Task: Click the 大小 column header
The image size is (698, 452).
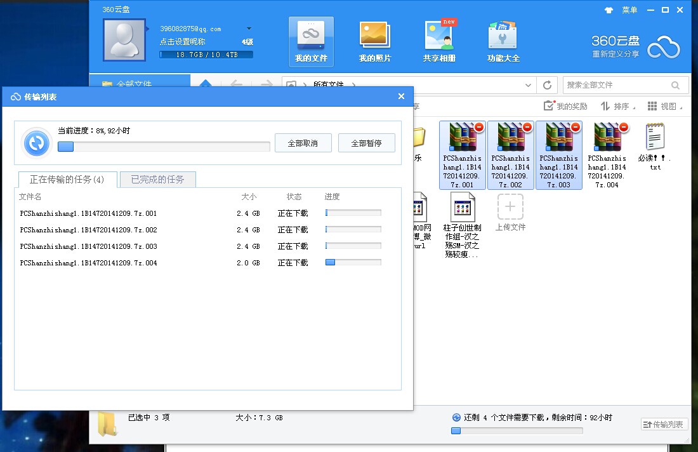Action: [249, 196]
